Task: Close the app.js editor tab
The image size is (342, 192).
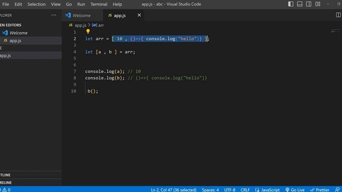Action: pyautogui.click(x=139, y=15)
